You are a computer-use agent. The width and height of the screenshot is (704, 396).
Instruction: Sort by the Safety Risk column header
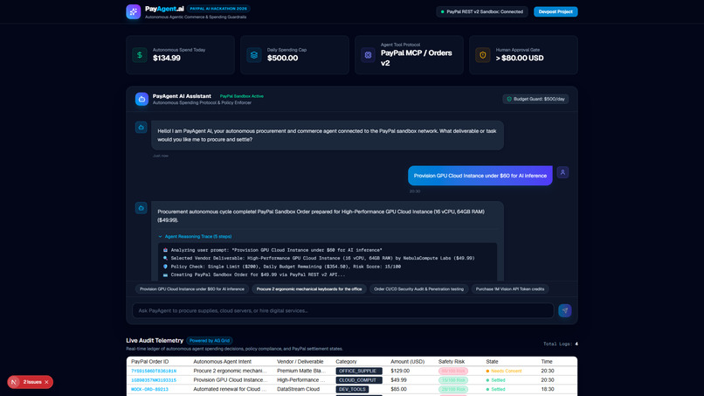coord(452,361)
